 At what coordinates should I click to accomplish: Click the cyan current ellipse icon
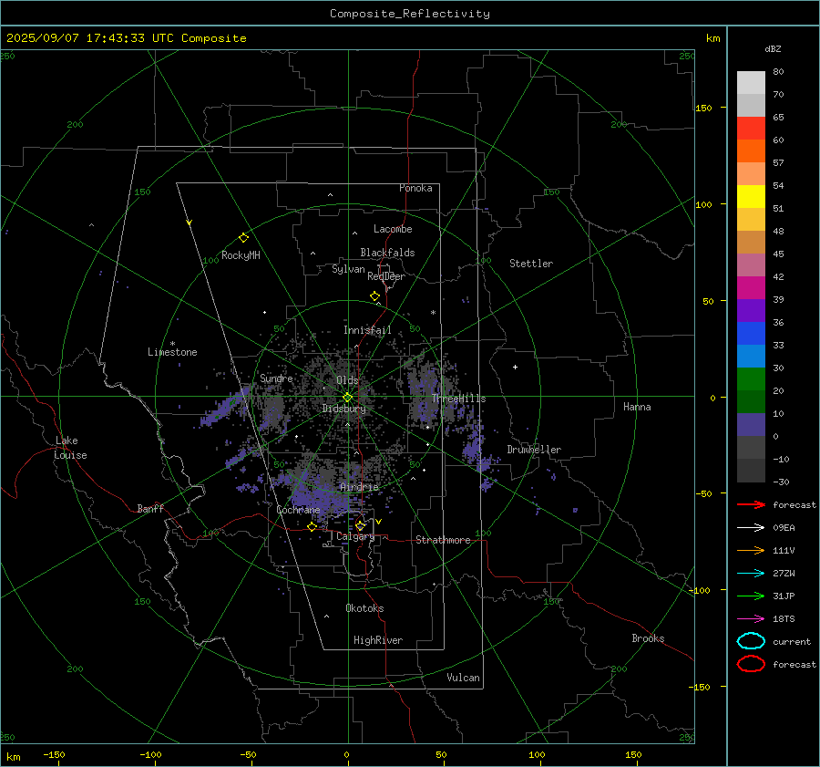point(751,641)
